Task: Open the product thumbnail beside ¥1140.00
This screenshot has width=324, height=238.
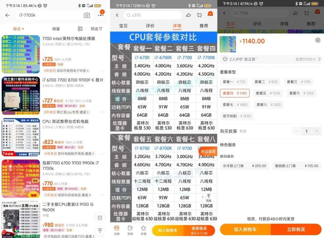Action: 228,44
